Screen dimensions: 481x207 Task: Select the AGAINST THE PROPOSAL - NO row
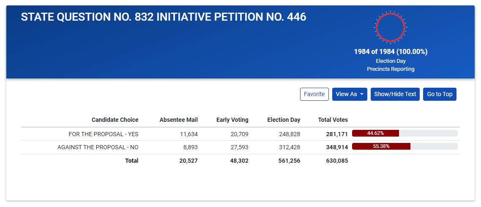240,148
